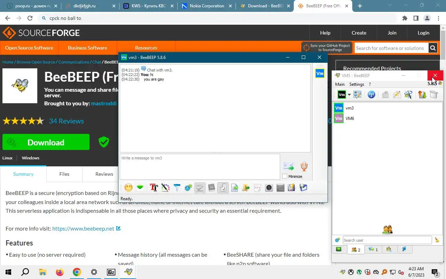This screenshot has height=279, width=446.
Task: Click the group edit wand icon in BeeBEEP toolbar
Action: click(x=408, y=95)
